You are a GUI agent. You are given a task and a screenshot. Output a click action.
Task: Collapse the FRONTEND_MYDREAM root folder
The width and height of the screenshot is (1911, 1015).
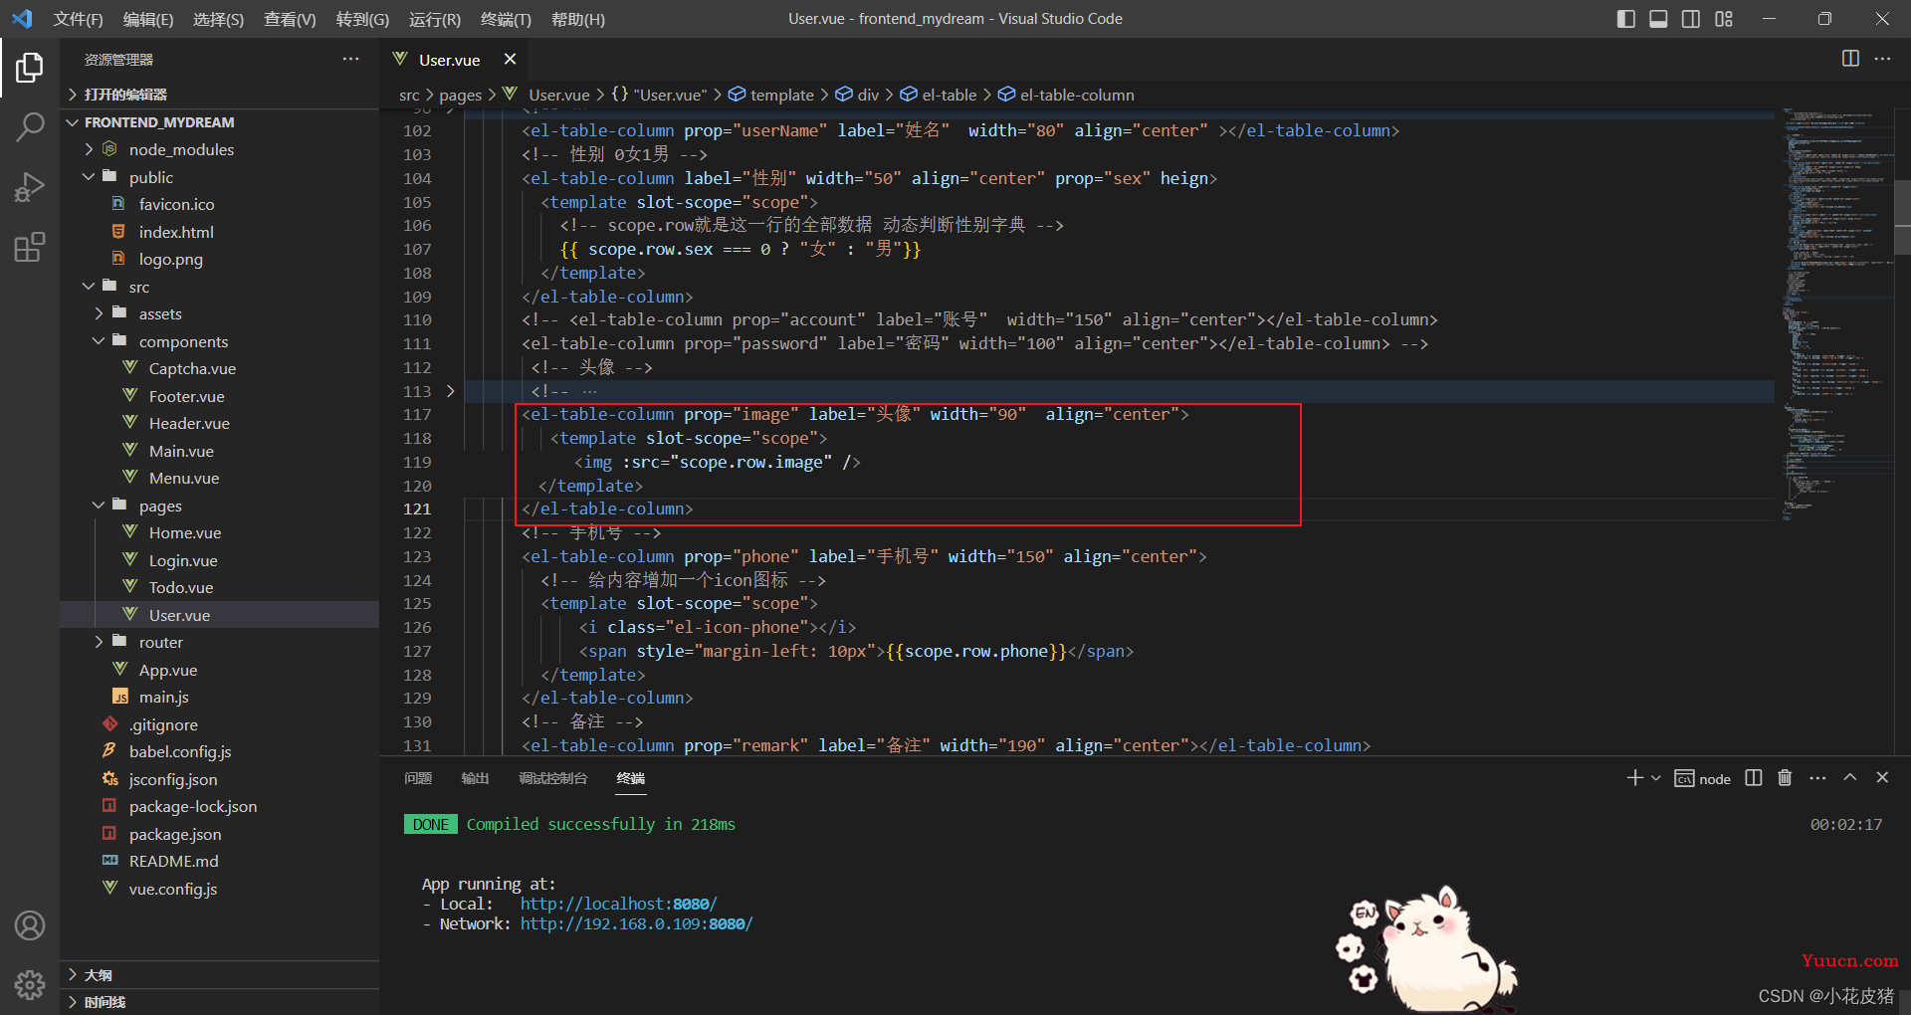[219, 122]
